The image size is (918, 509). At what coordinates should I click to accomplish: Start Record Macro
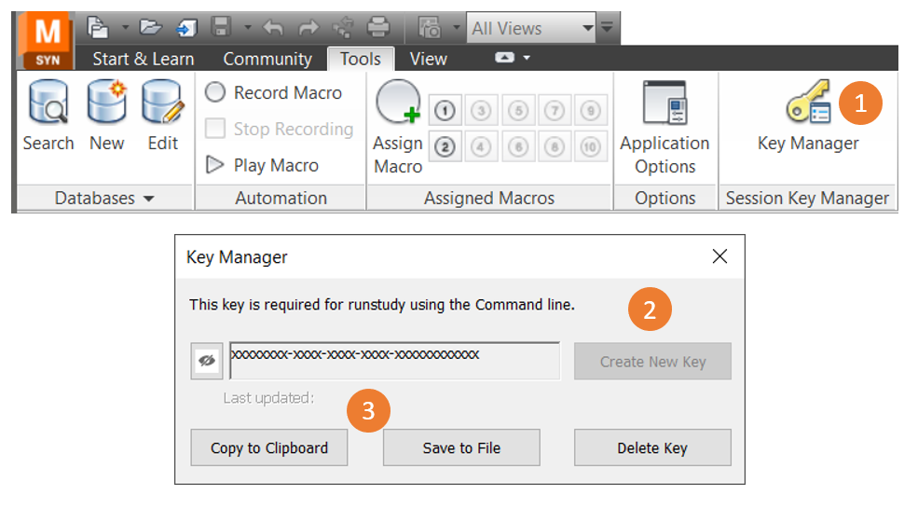click(x=274, y=92)
